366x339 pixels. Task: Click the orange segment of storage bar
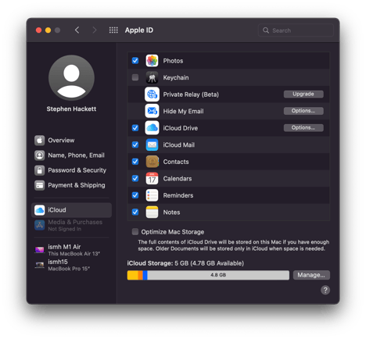click(141, 275)
